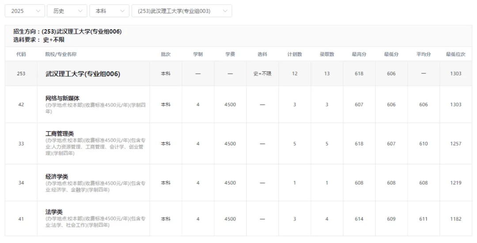Viewport: 477px width, 243px height.
Task: Open the 历史 subject dropdown
Action: (x=67, y=11)
